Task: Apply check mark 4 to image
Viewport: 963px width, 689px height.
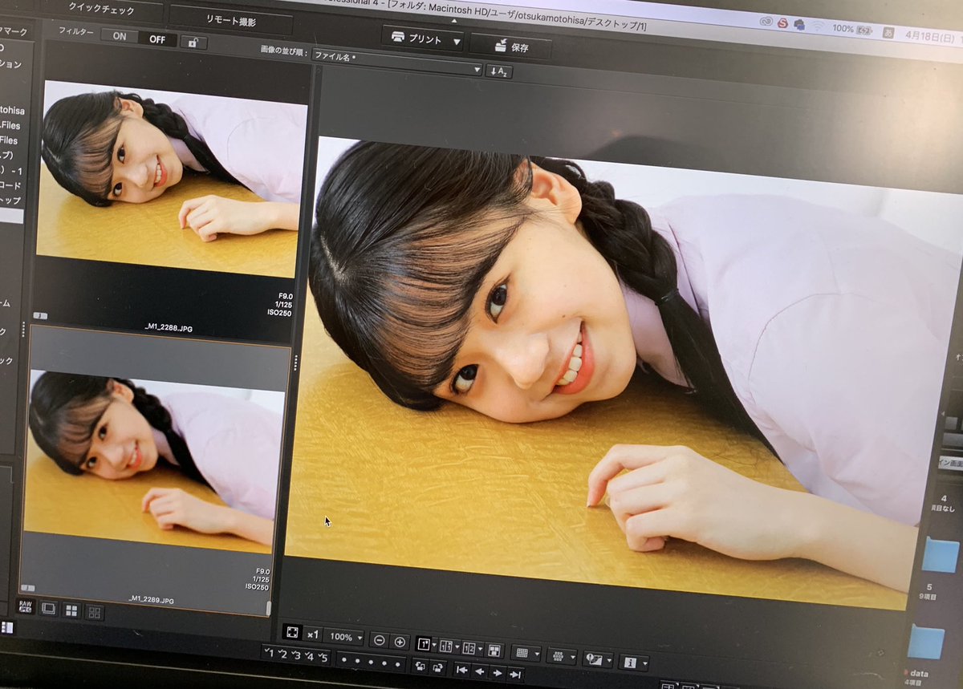Action: coord(309,655)
